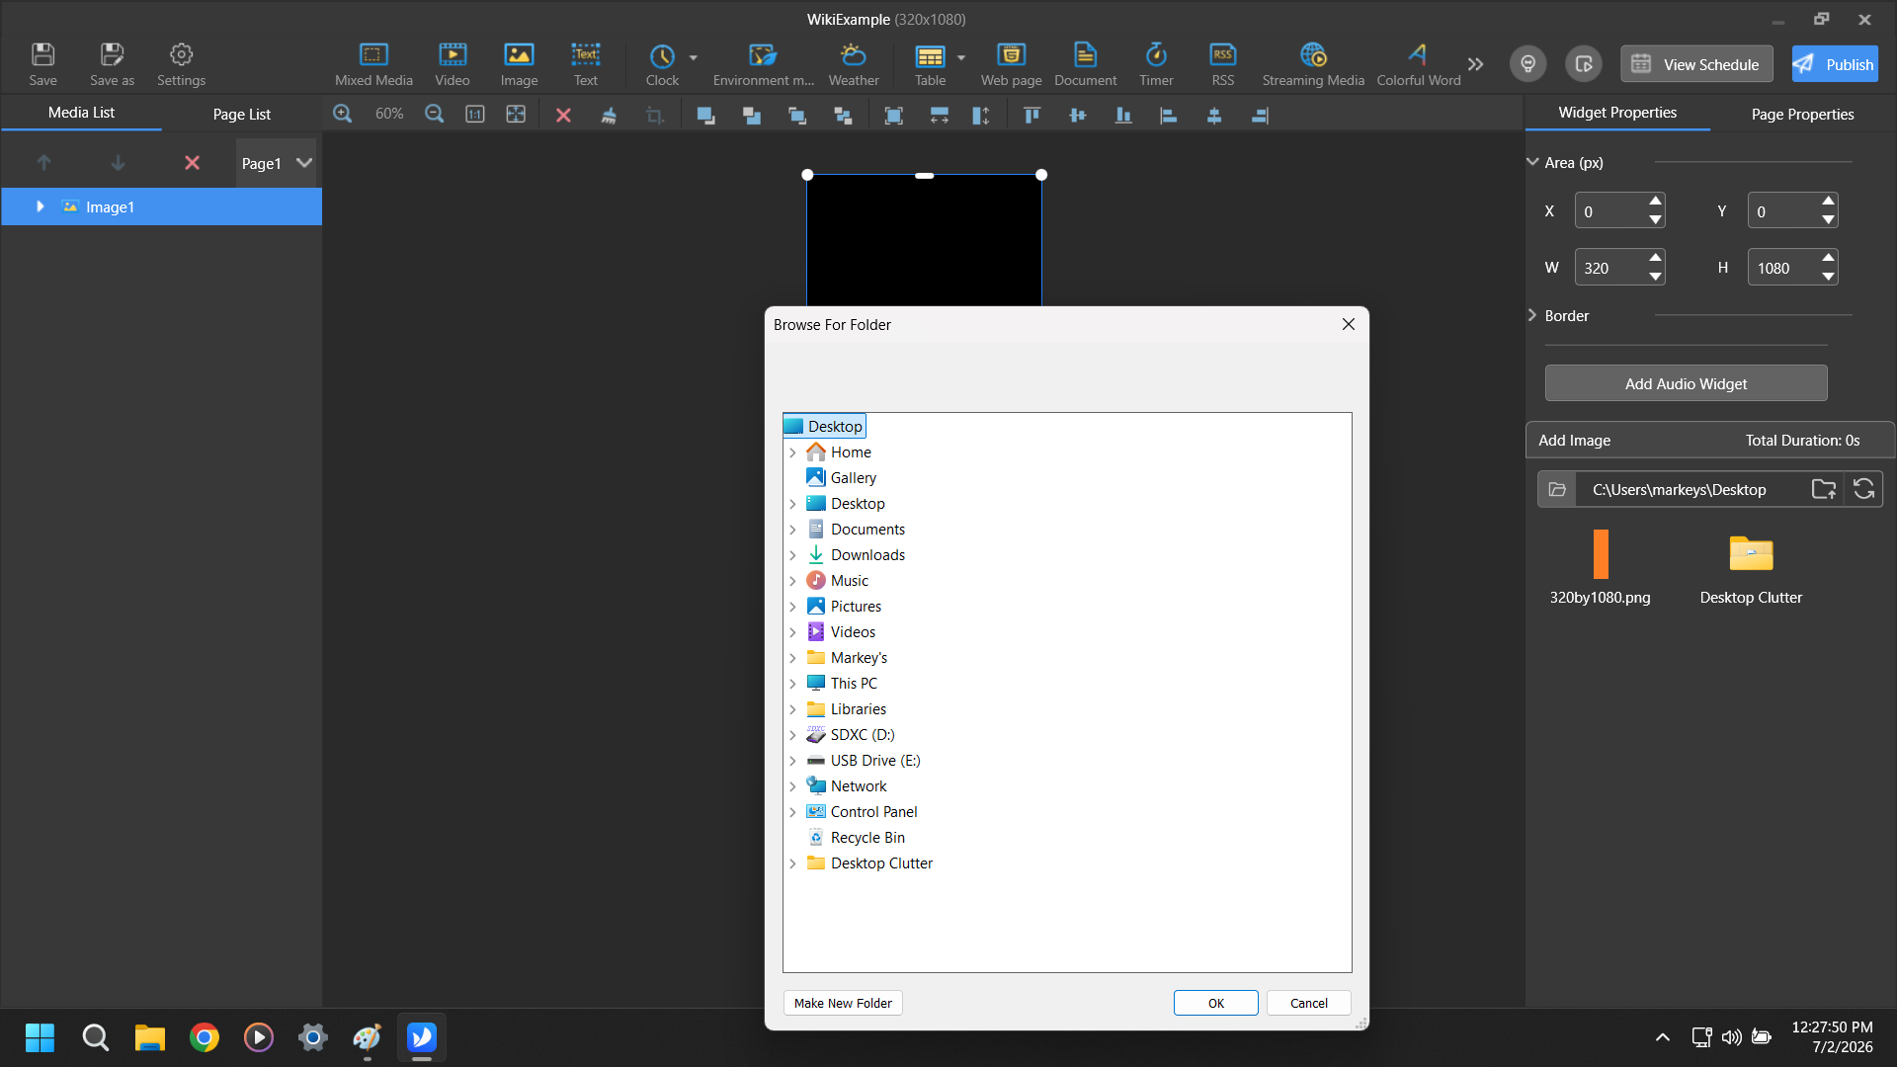Expand the This PC node
Viewport: 1897px width, 1067px height.
[792, 684]
